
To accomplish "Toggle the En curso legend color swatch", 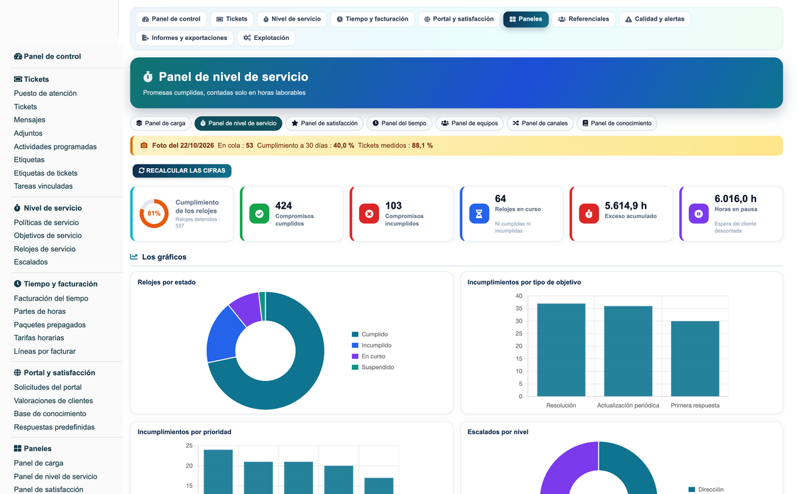I will click(x=355, y=356).
